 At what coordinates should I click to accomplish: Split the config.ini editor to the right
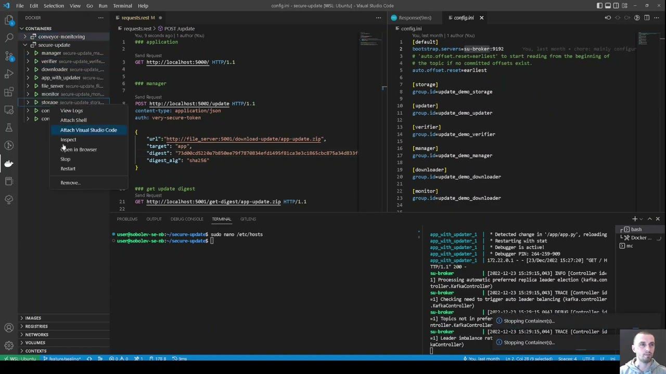[x=647, y=18]
